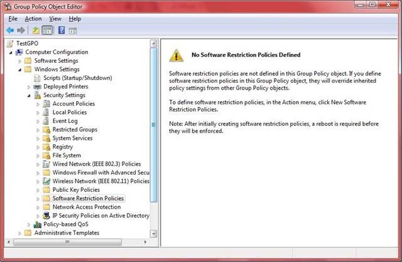402x262 pixels.
Task: Click the Forward arrow toolbar icon
Action: tap(21, 31)
